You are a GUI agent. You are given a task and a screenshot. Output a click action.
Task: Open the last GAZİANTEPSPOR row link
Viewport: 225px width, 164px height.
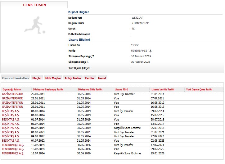pos(12,107)
